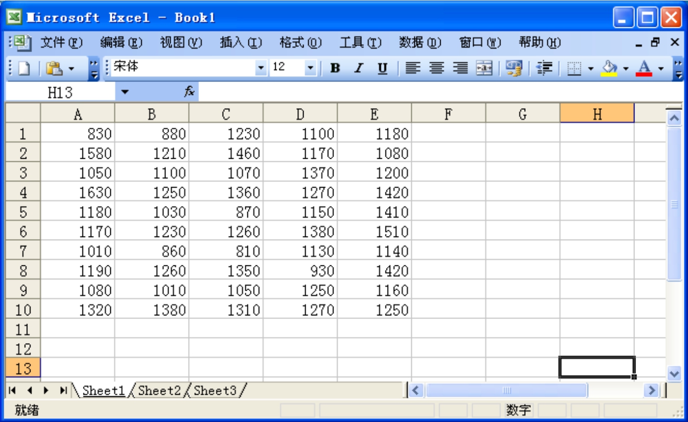Expand the standard toolbar options chevron
Screen dimensions: 688x422
(95, 68)
